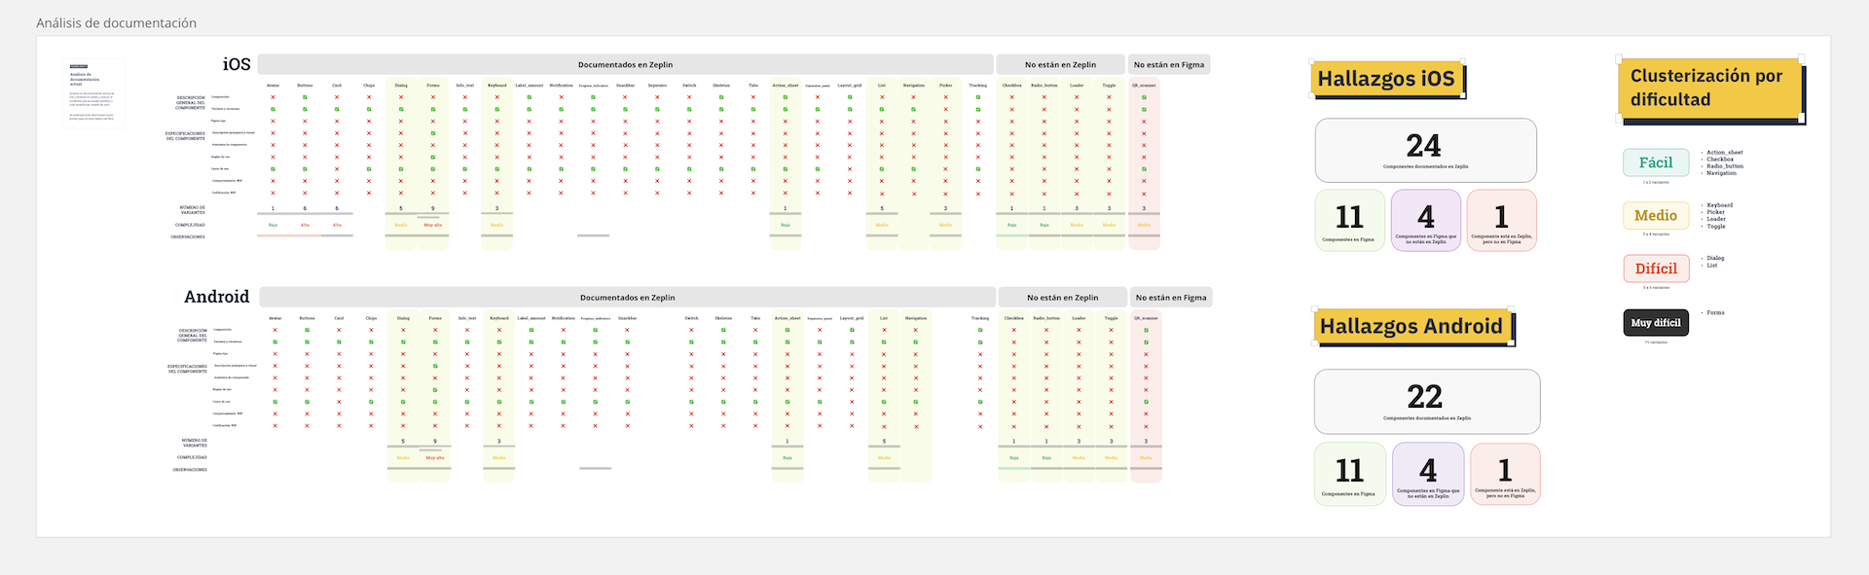Image resolution: width=1869 pixels, height=575 pixels.
Task: Click top green check in Android QR_scanner column
Action: point(1146,330)
